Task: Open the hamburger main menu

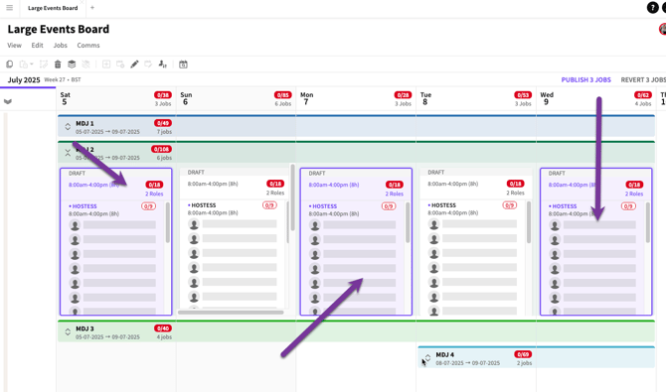Action: point(9,8)
